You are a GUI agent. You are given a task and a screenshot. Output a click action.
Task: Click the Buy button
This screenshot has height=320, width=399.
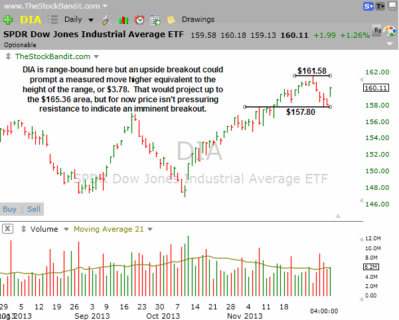point(10,209)
